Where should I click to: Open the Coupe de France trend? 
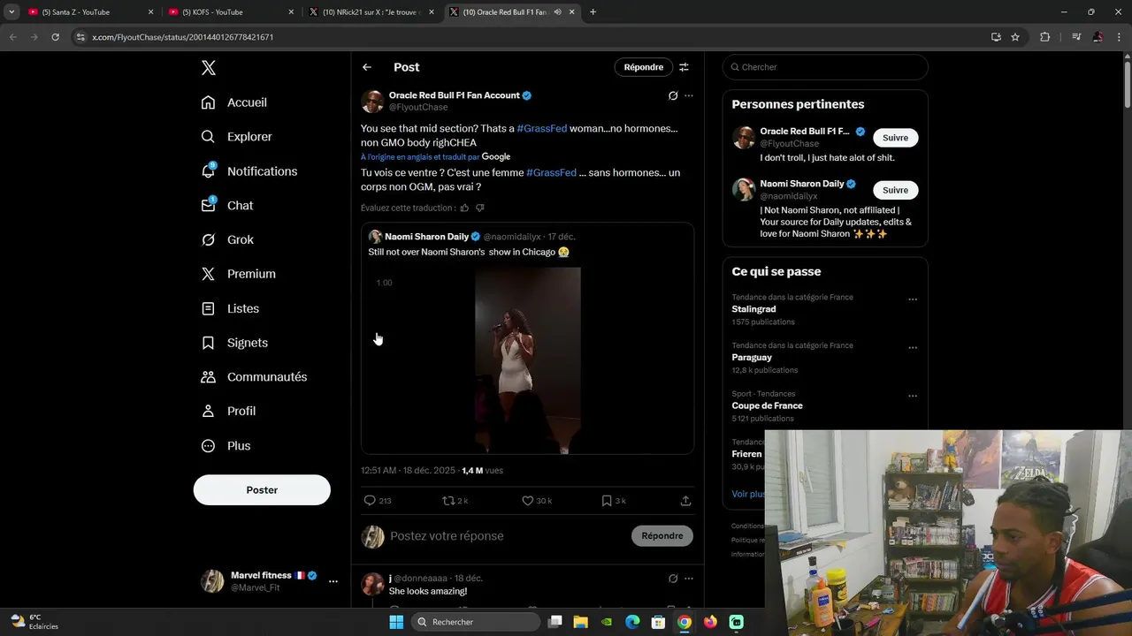pyautogui.click(x=767, y=406)
